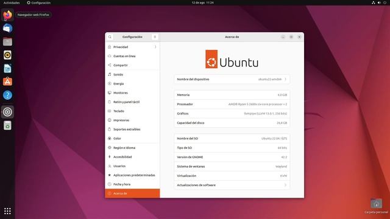Open the clock and calendar in top bar
The height and width of the screenshot is (219, 390).
[202, 2]
